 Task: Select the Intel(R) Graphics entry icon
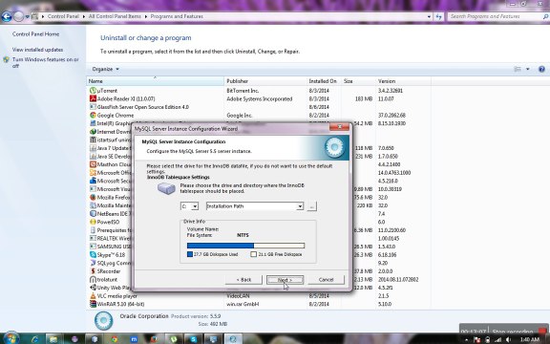click(x=93, y=123)
